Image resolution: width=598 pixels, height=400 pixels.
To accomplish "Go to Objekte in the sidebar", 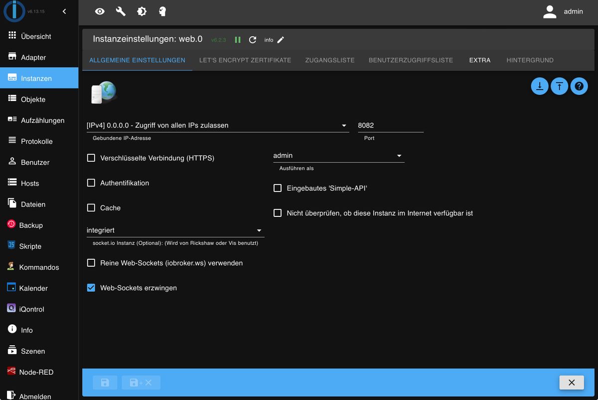I will point(33,100).
